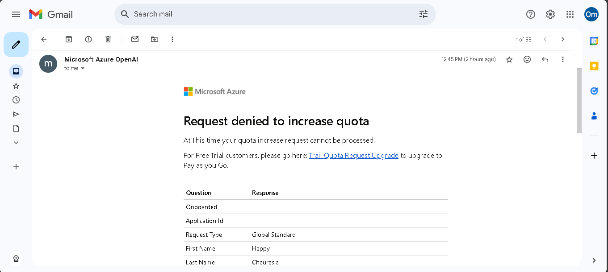The height and width of the screenshot is (272, 608).
Task: Add emoji reaction to message
Action: click(x=527, y=59)
